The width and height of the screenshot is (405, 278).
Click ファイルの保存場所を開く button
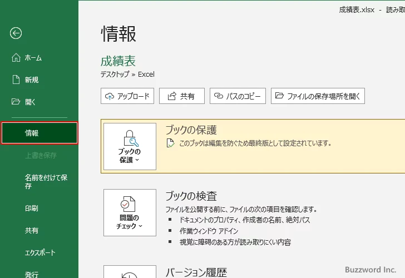coord(318,96)
